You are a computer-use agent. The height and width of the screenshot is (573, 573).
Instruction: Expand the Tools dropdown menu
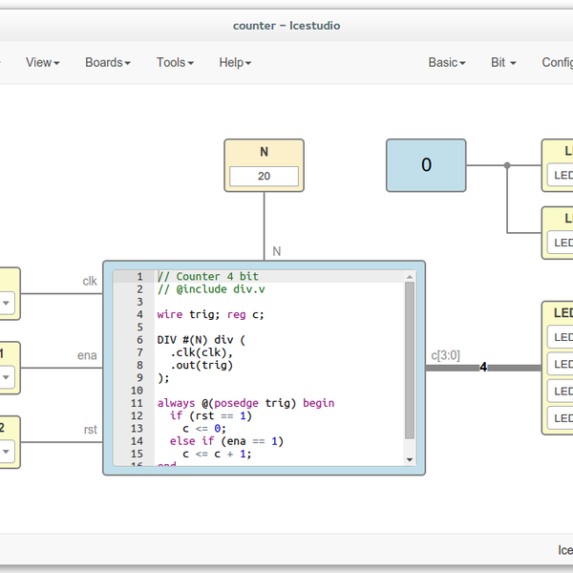tap(175, 62)
